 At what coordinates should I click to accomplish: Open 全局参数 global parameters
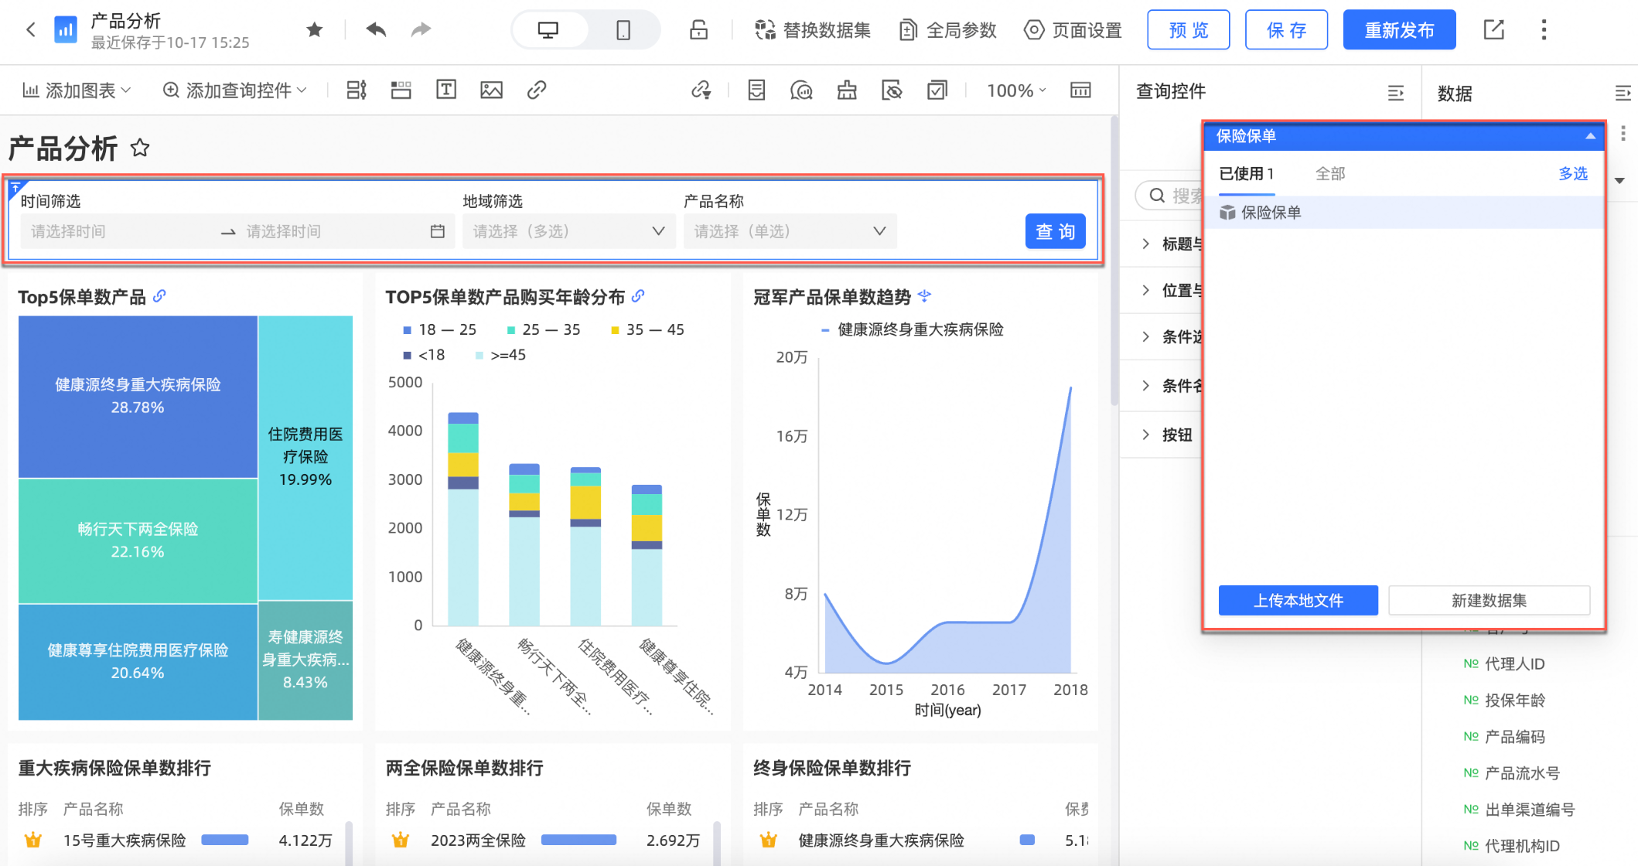[x=948, y=30]
